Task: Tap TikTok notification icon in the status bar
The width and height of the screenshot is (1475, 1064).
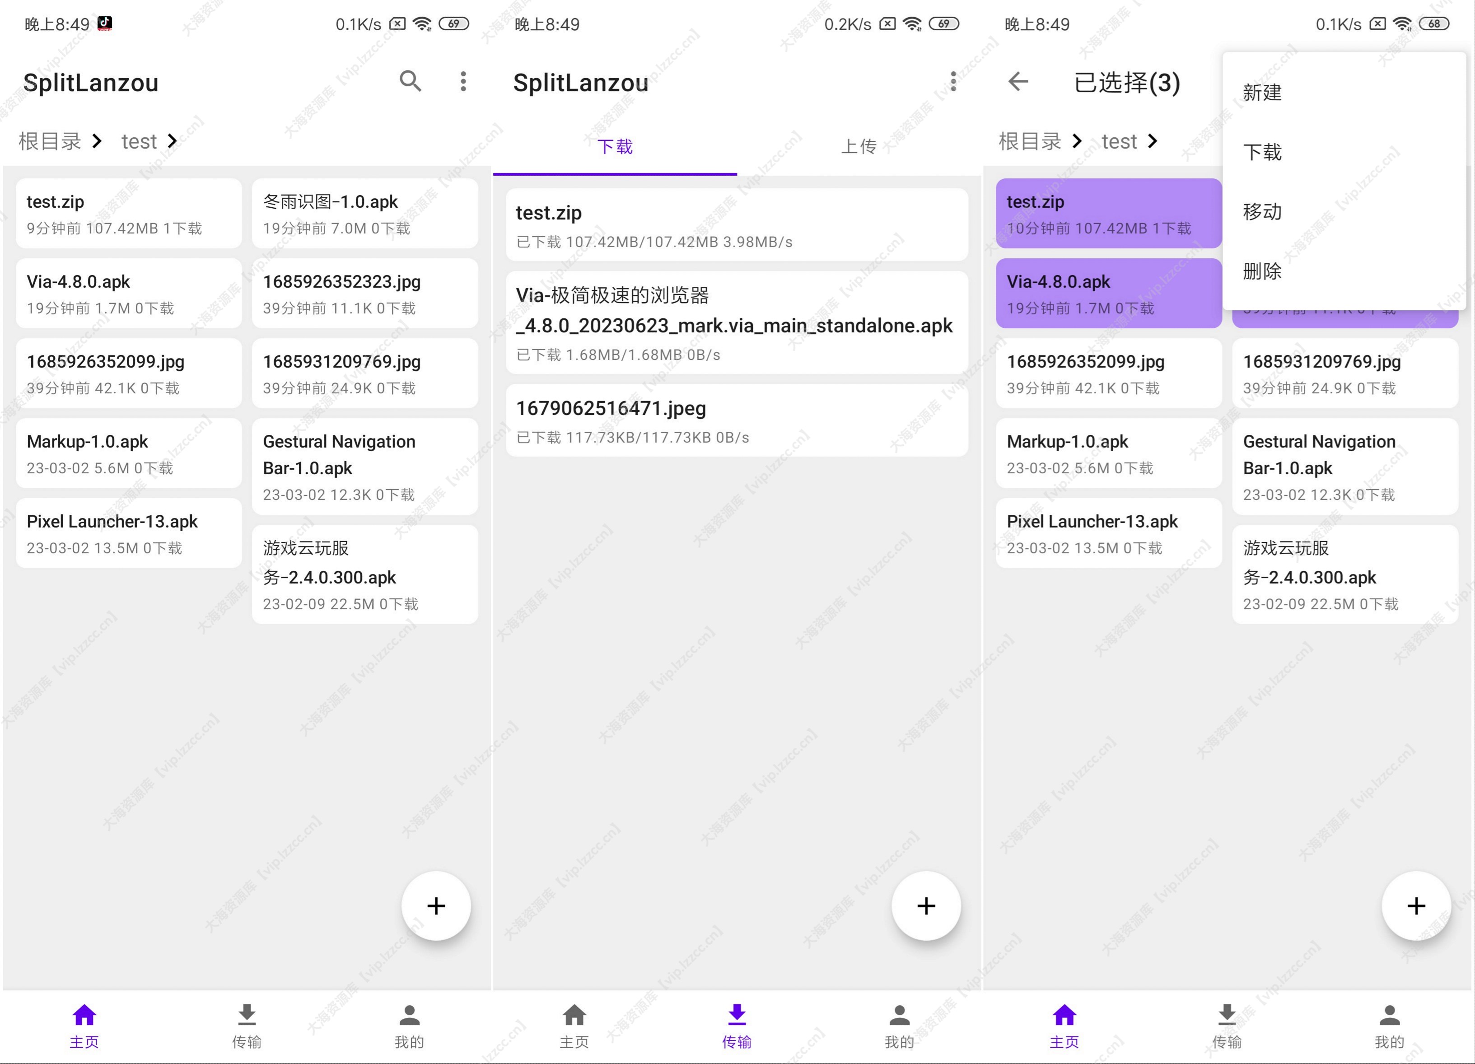Action: pyautogui.click(x=105, y=23)
